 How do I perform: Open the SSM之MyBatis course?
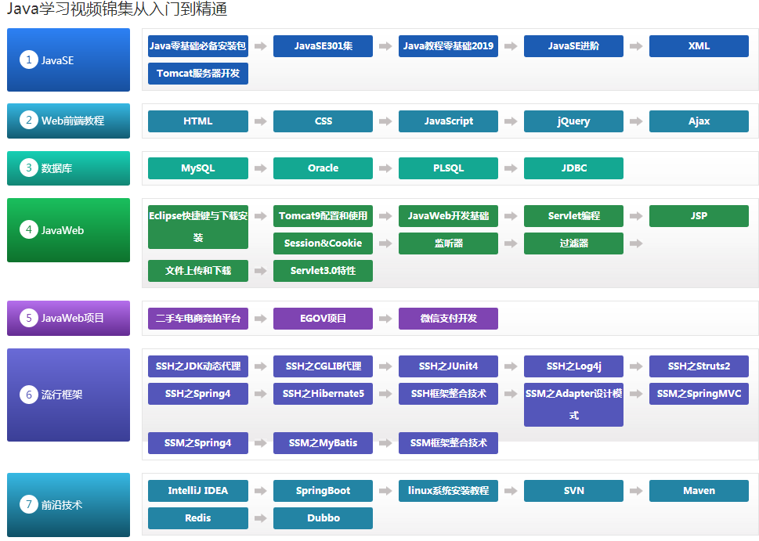323,443
